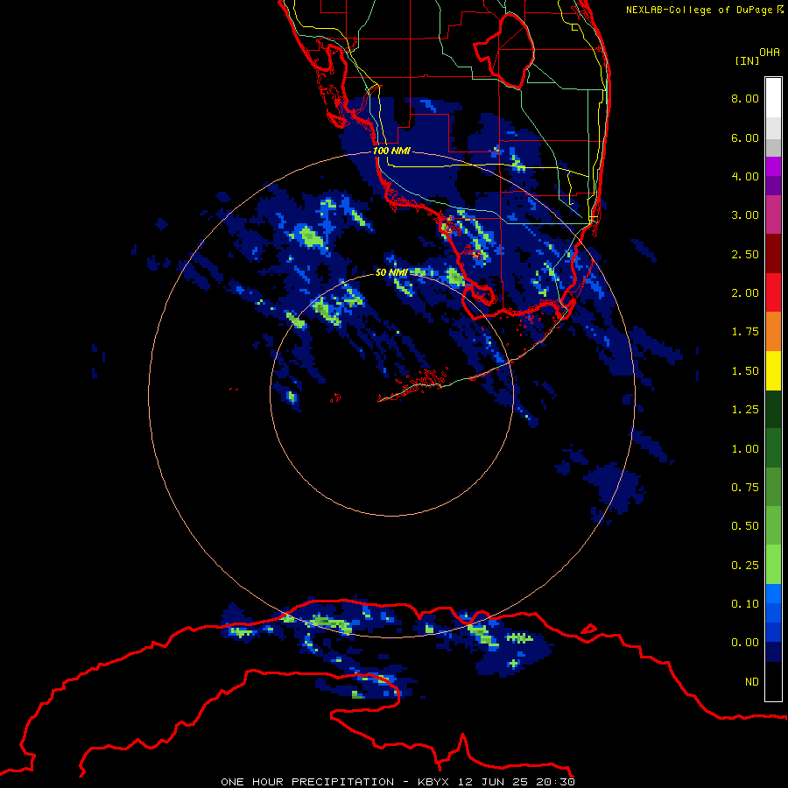Click the '0.75' legend value
This screenshot has width=788, height=788.
745,488
